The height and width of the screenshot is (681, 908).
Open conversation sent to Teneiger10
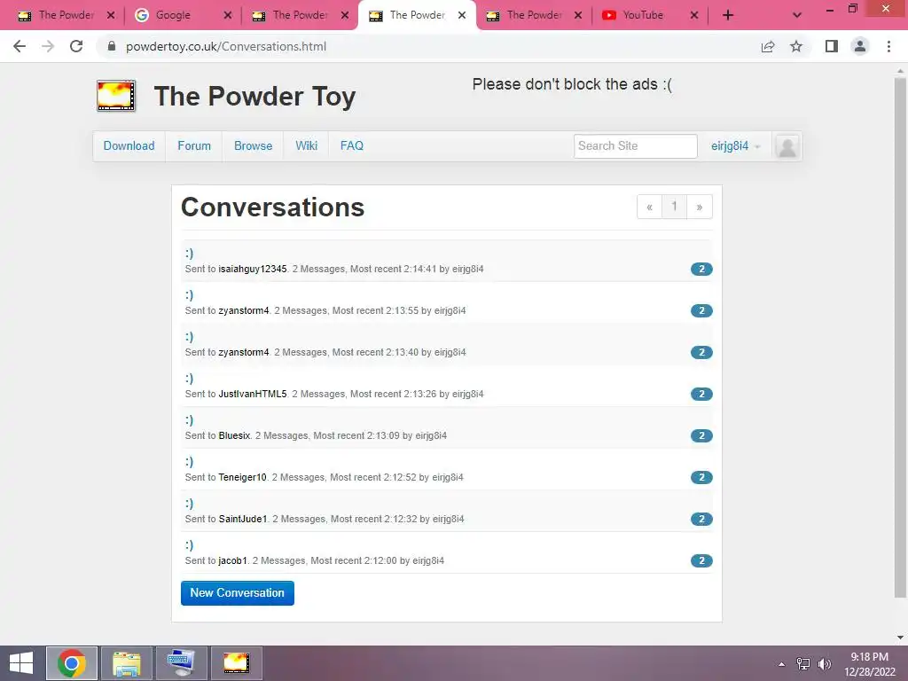point(190,461)
